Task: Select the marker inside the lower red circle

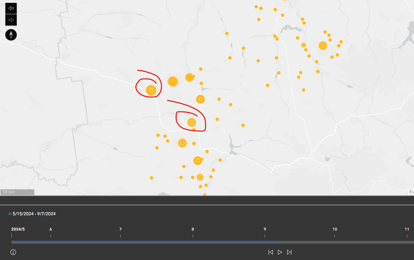Action: click(x=192, y=122)
